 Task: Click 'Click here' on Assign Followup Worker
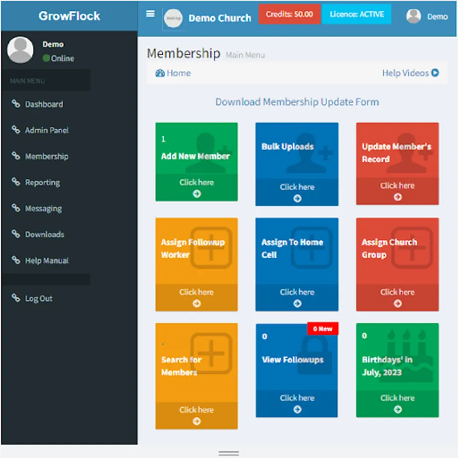pyautogui.click(x=196, y=292)
